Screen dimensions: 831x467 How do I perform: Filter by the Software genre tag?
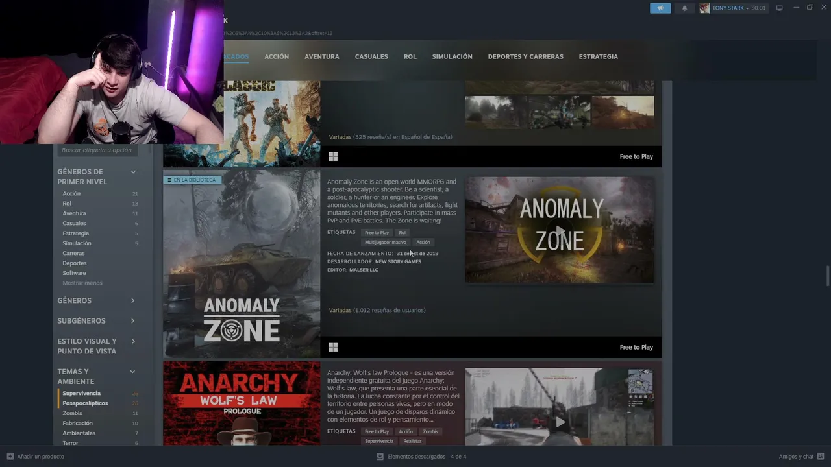[74, 273]
